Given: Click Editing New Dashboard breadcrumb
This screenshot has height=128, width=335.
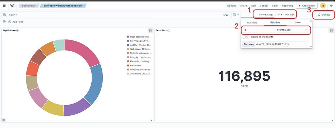Looking at the screenshot, I should [63, 6].
